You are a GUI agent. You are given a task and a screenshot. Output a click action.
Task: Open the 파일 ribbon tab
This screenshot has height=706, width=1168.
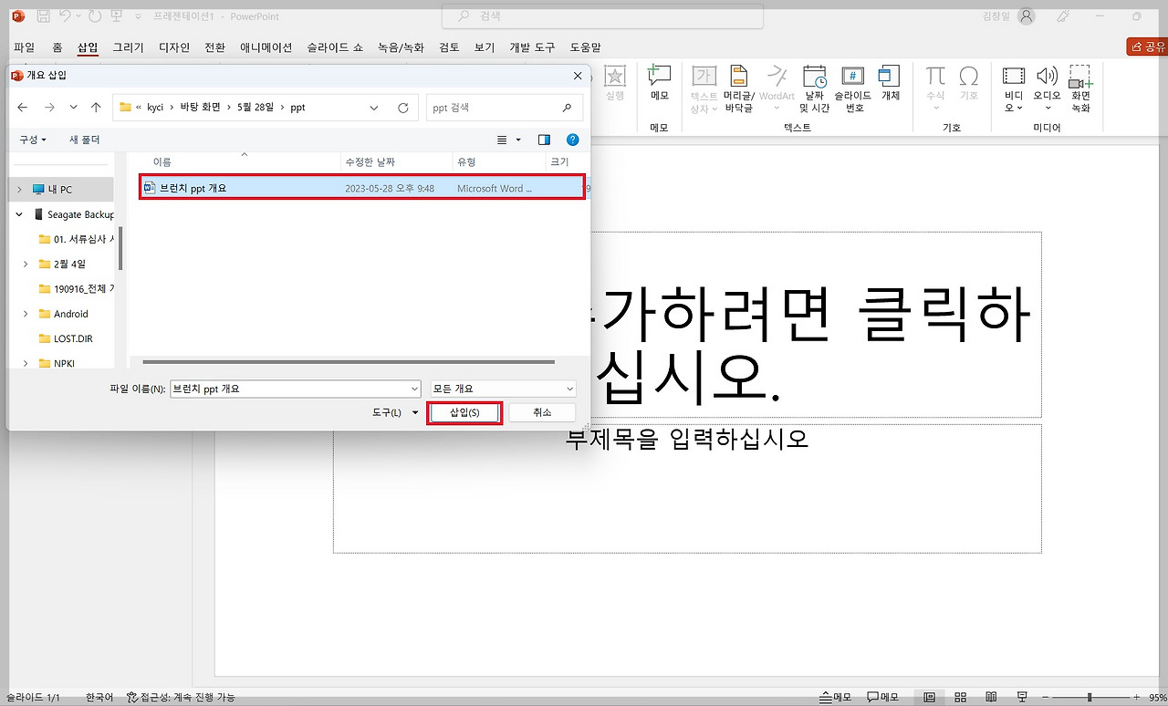pos(25,47)
